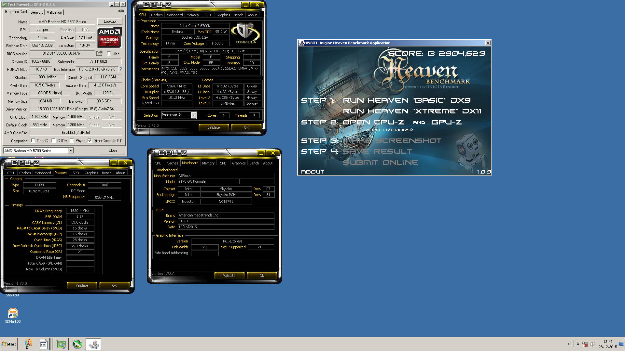Click GPU-Z link in Heaven app

(x=447, y=122)
